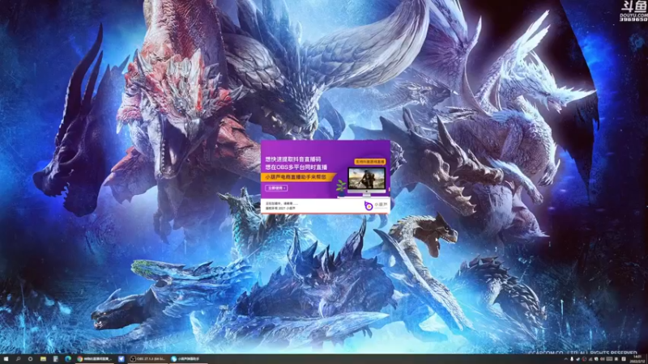Expand hidden system tray icons chevron
This screenshot has height=364, width=648.
tap(566, 359)
